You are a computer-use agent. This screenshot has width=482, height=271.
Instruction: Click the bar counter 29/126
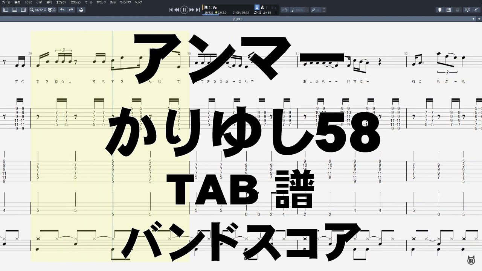pyautogui.click(x=209, y=13)
